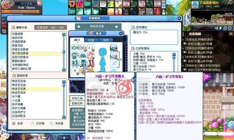Use the gear item with count 179
Viewport: 234px width, 140px height.
149,12
